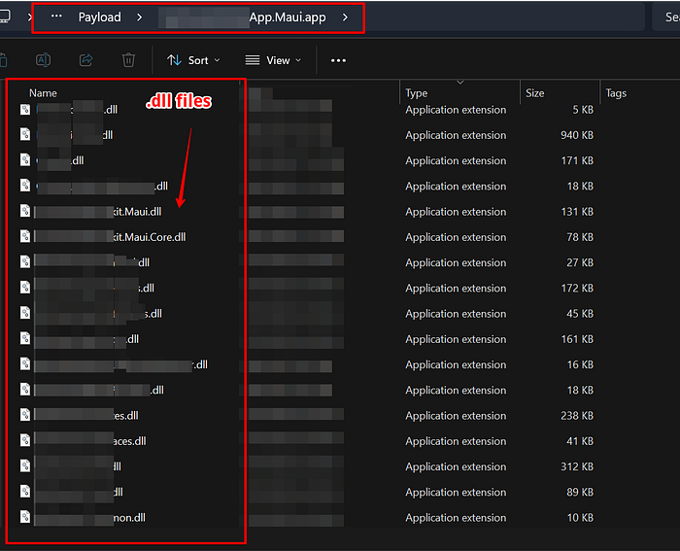Click Application extension type of 5 KB row

456,110
